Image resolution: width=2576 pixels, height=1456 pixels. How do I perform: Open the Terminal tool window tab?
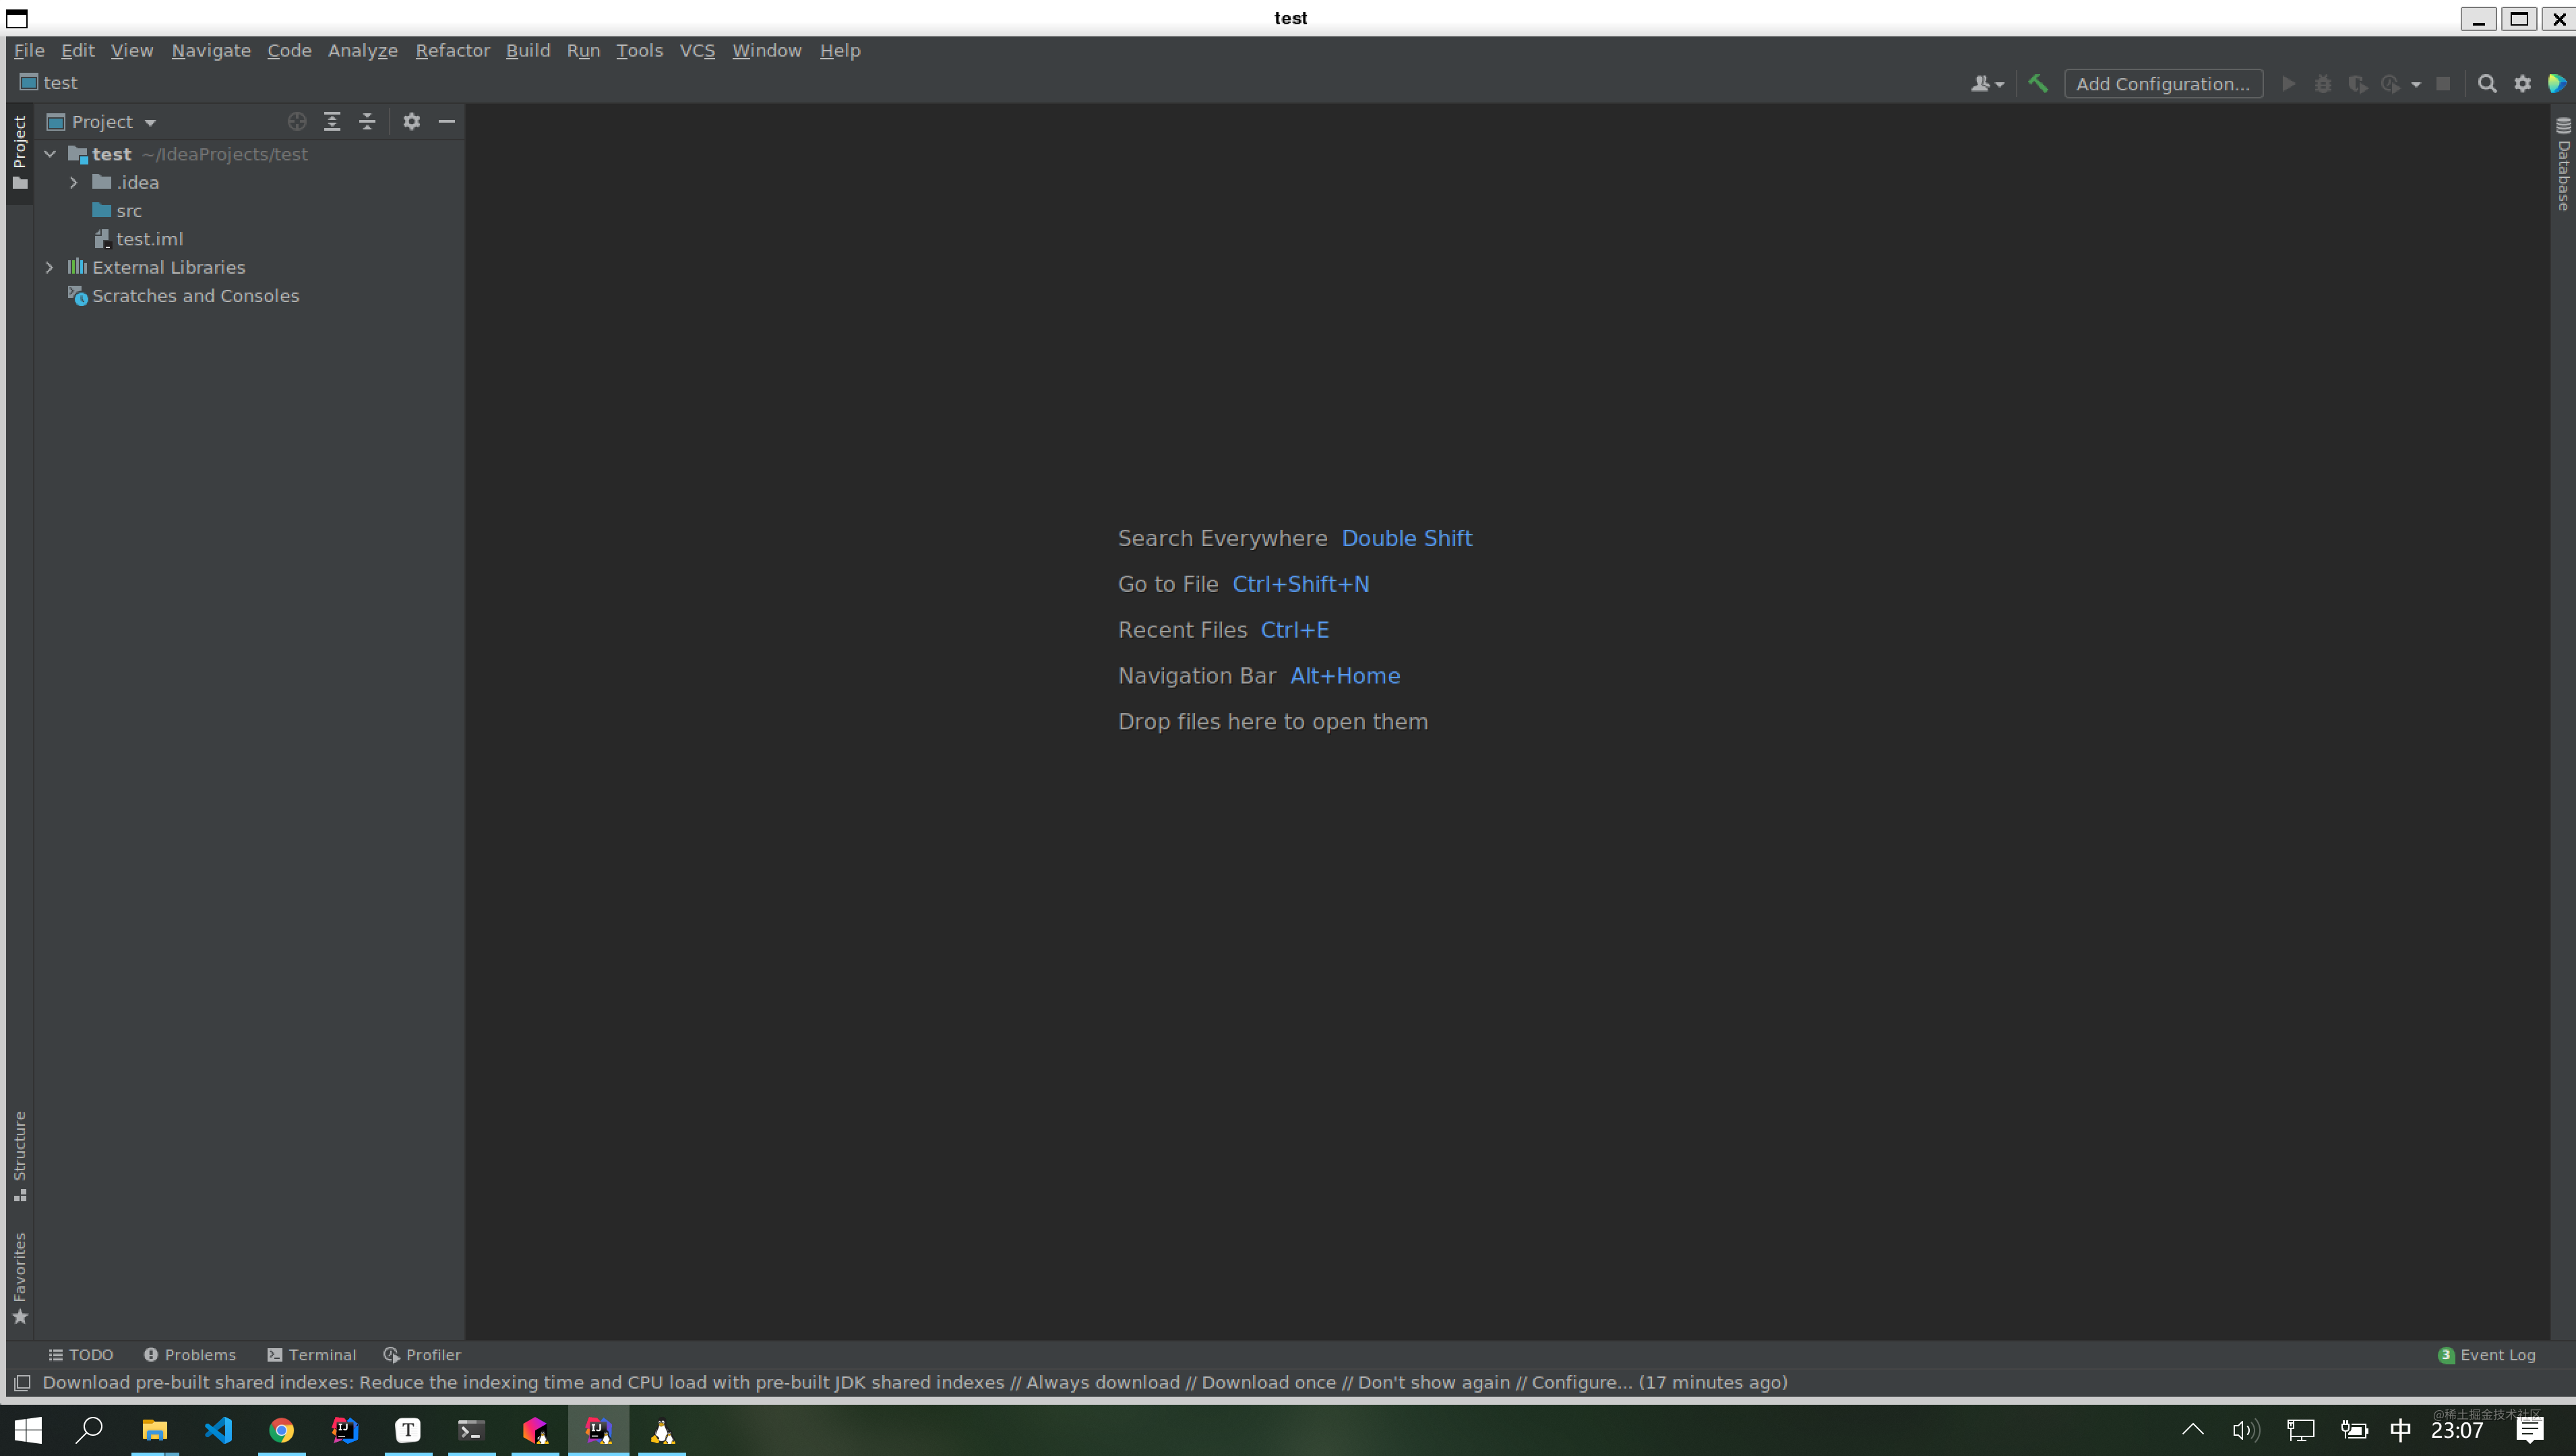(x=312, y=1355)
